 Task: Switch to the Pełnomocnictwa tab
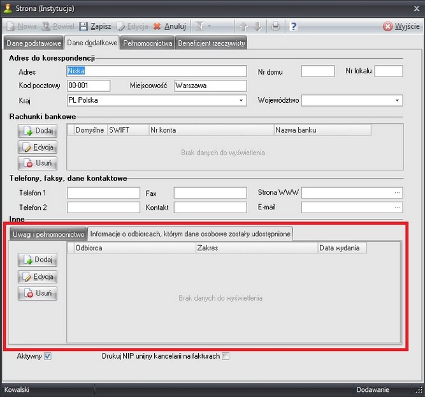pyautogui.click(x=147, y=43)
